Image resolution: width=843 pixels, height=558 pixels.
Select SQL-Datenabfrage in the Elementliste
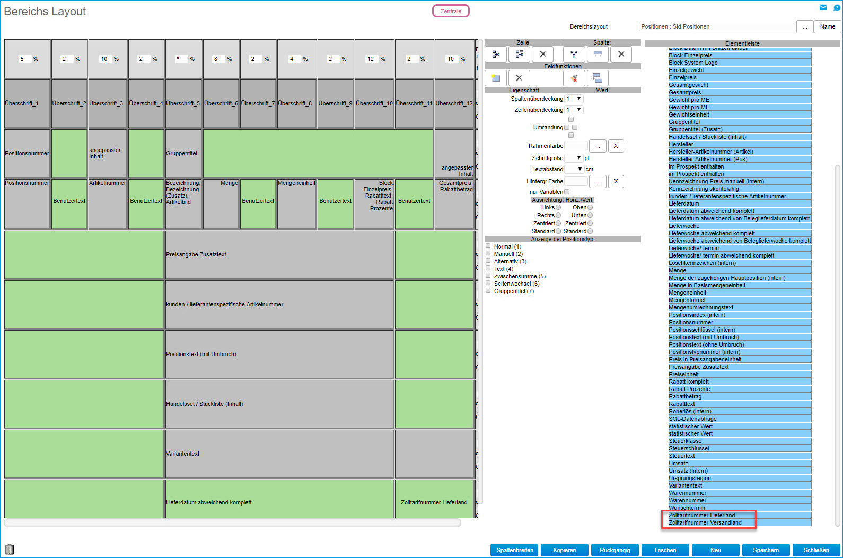(x=740, y=419)
